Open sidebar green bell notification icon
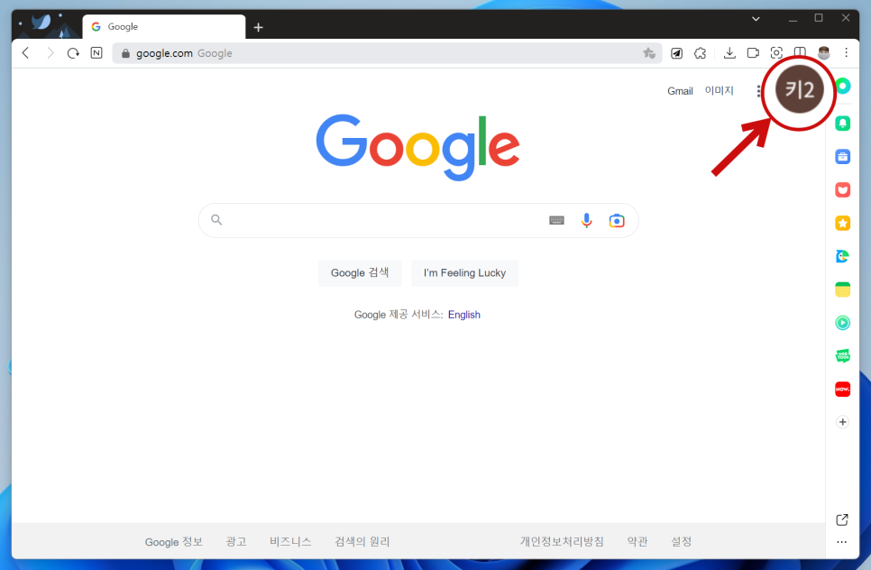The width and height of the screenshot is (871, 570). 843,124
